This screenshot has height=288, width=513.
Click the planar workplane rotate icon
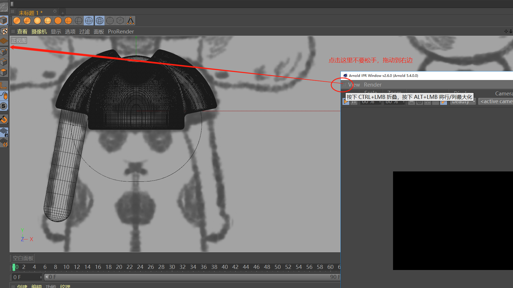[x=4, y=143]
